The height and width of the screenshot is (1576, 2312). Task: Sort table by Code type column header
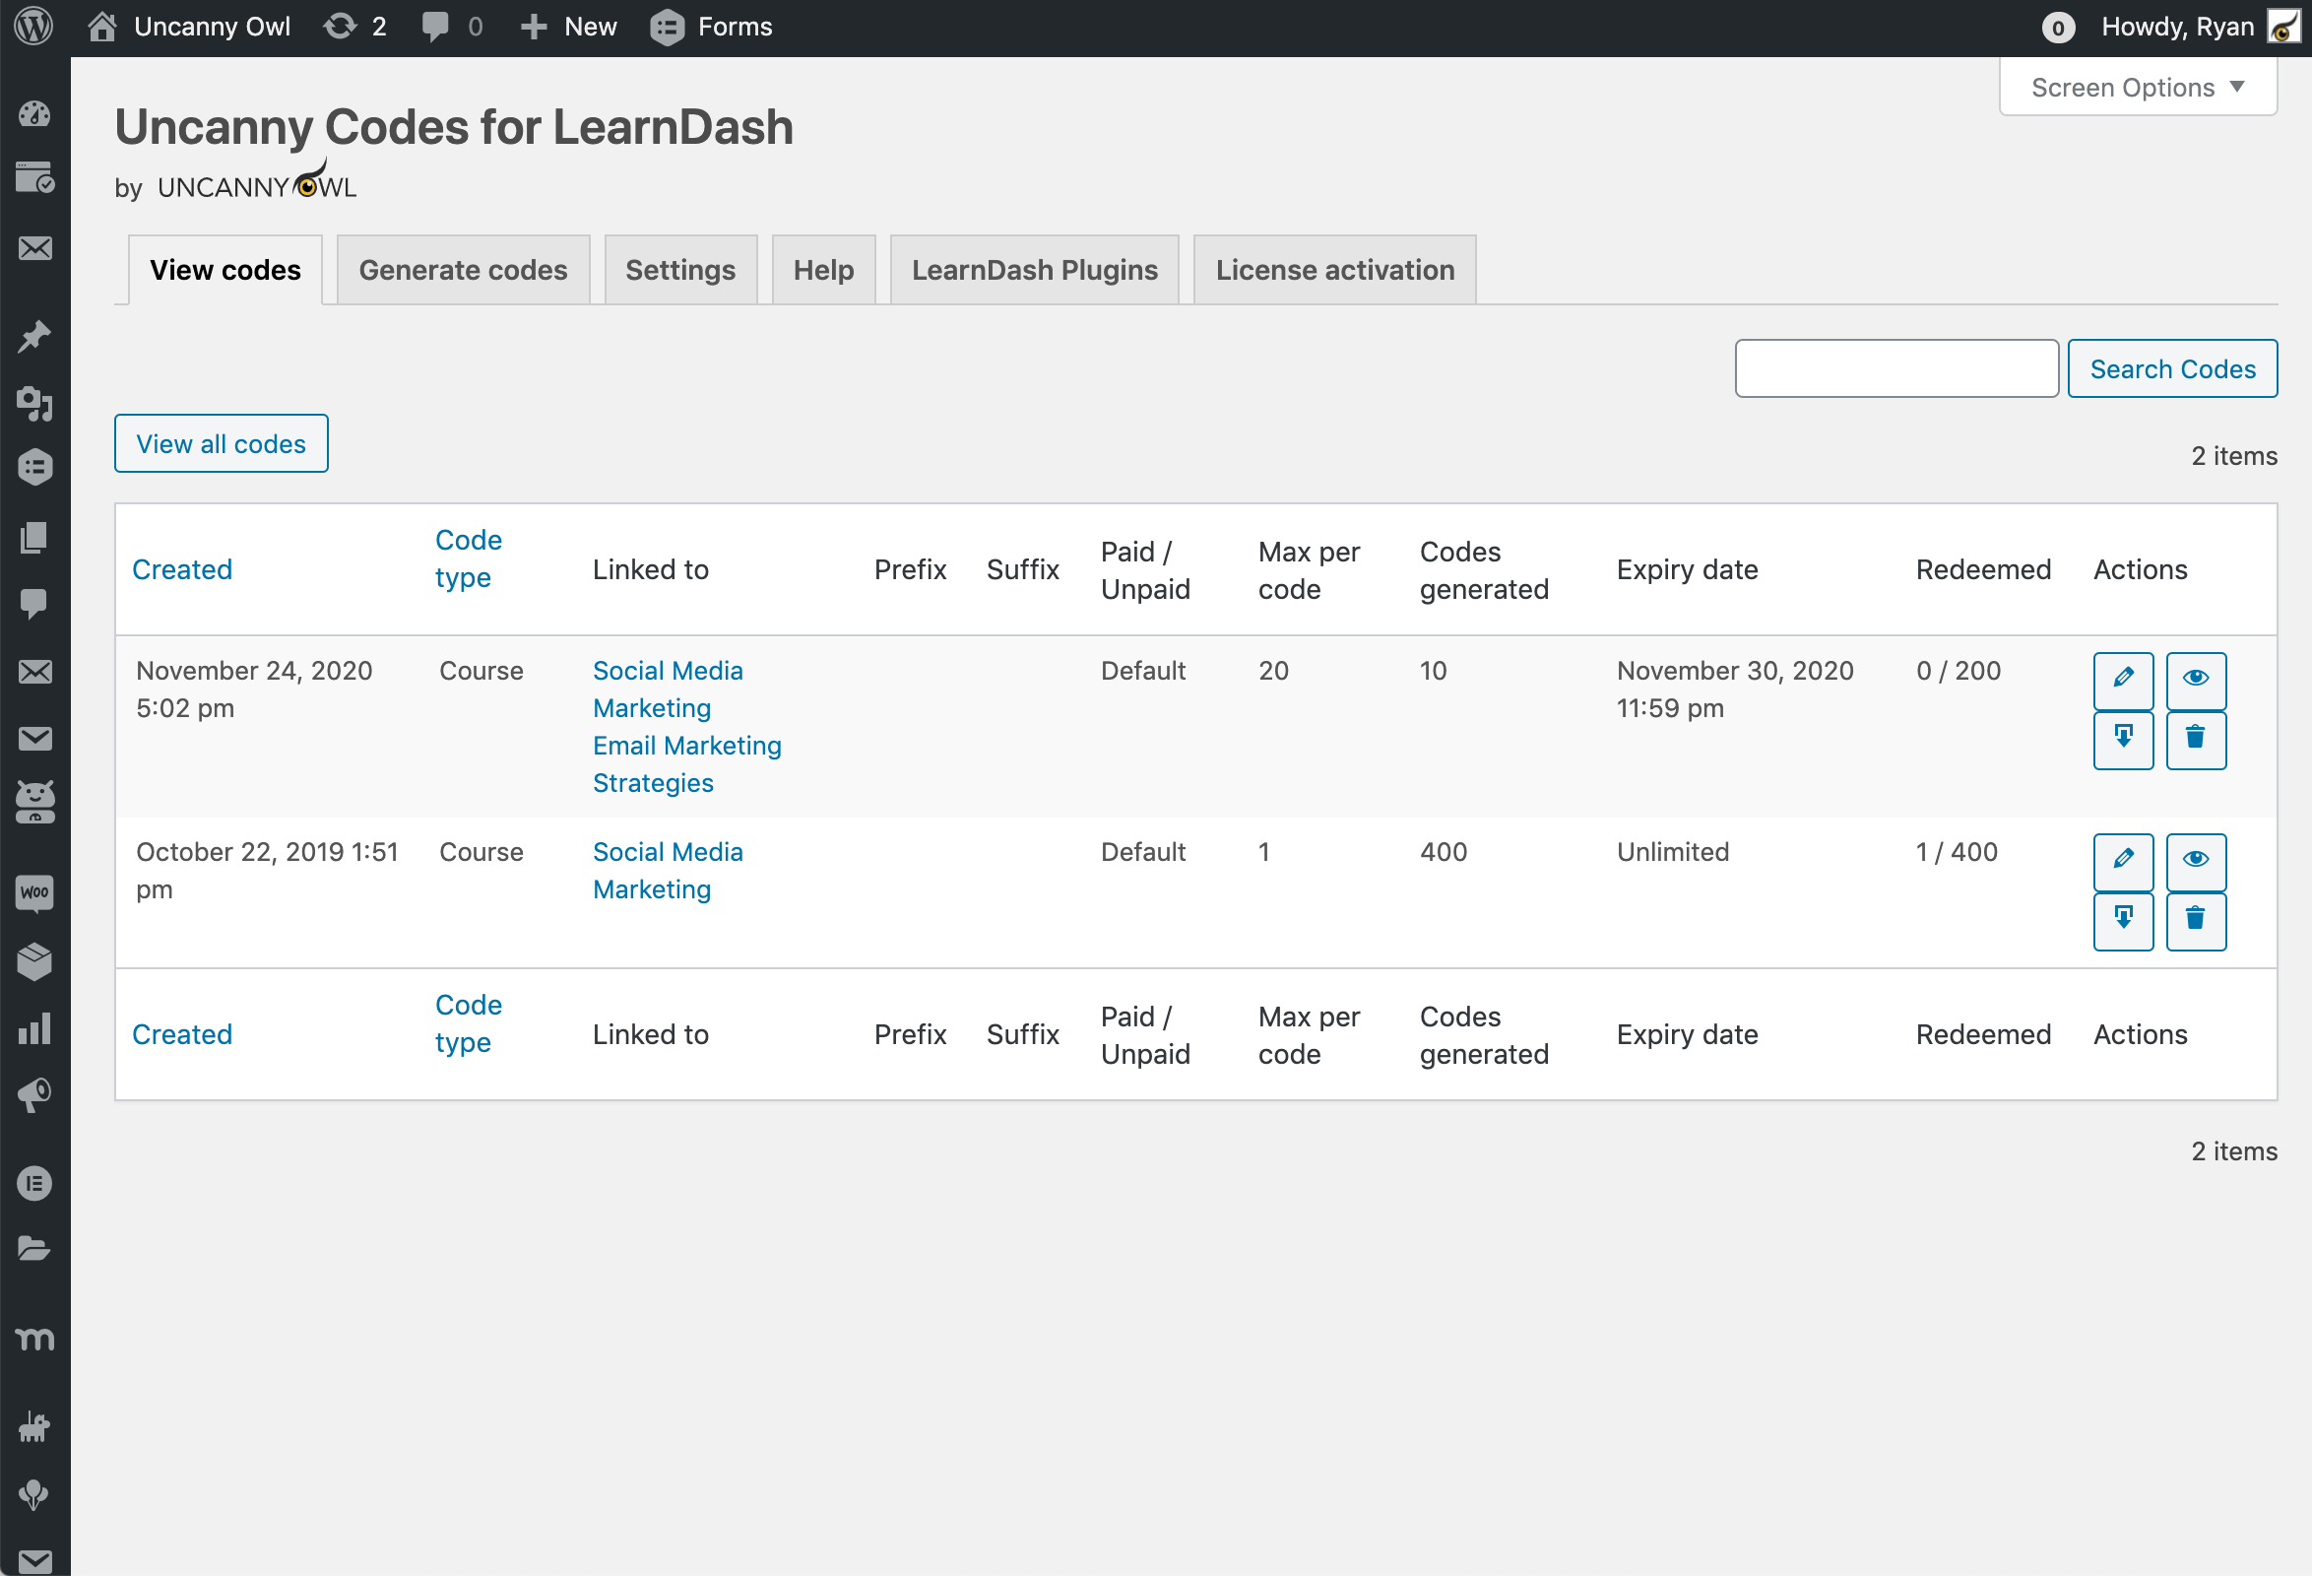tap(468, 558)
